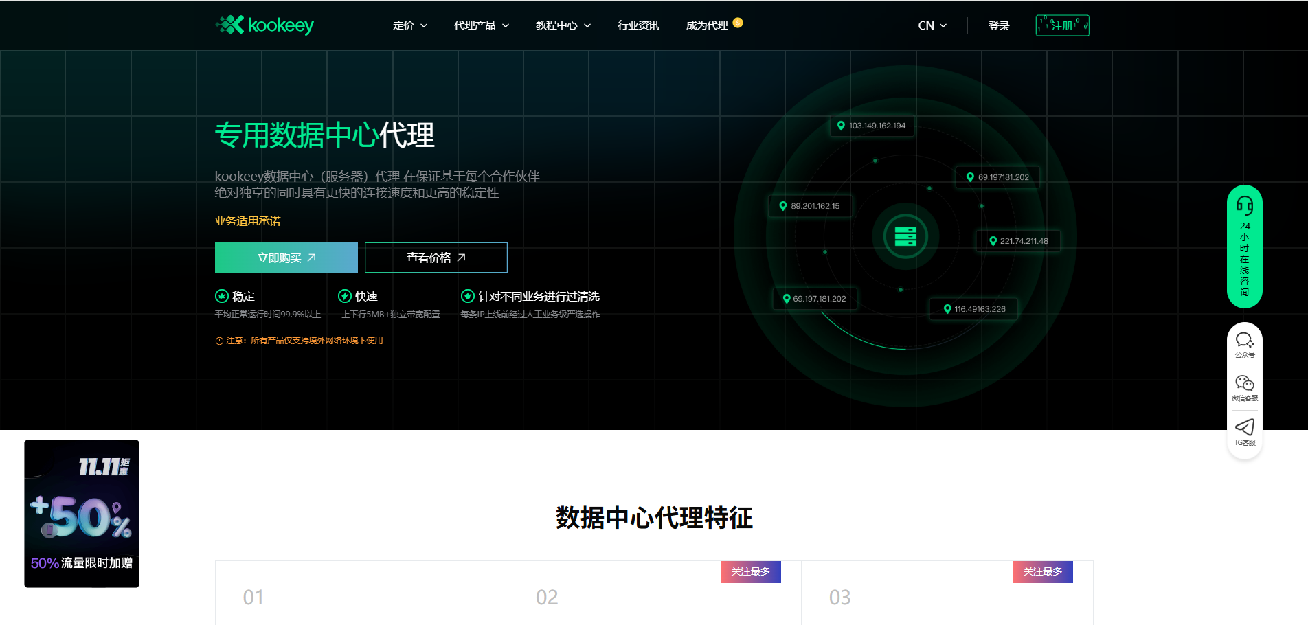This screenshot has width=1308, height=625.
Task: Click the 注册 register button
Action: point(1061,25)
